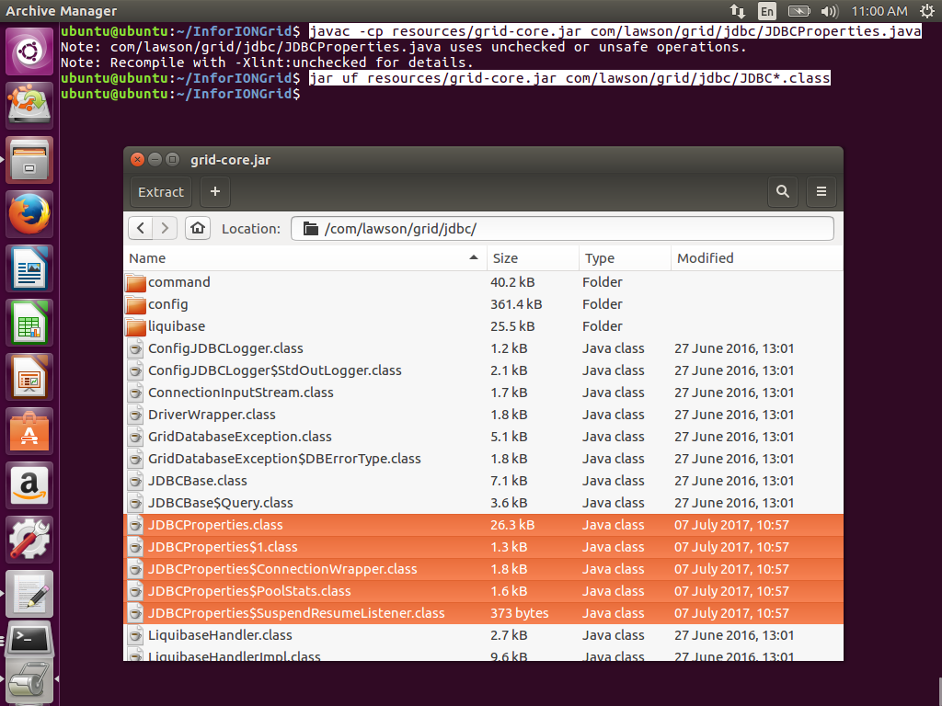The width and height of the screenshot is (942, 706).
Task: Open Firefox from the launcher
Action: coord(30,215)
